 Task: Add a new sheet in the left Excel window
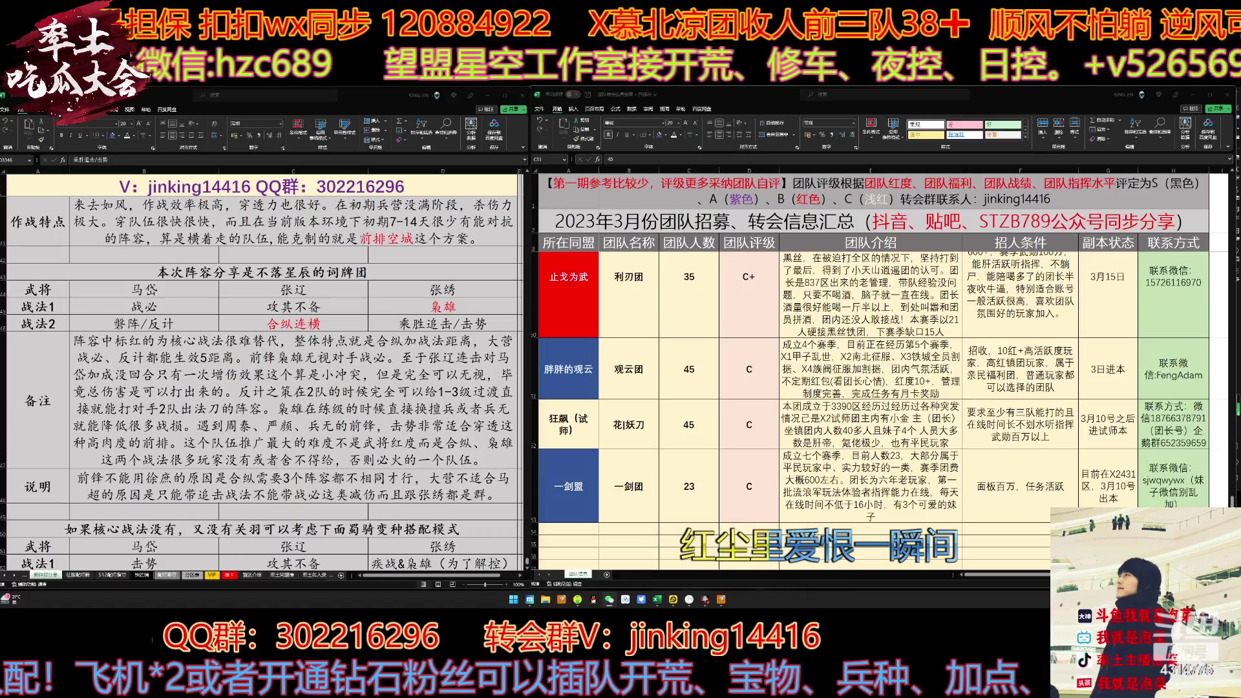point(341,575)
